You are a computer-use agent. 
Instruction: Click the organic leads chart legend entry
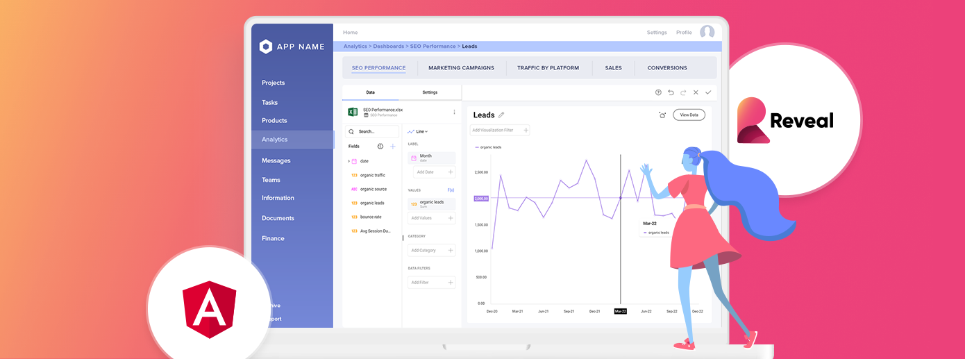pos(488,147)
